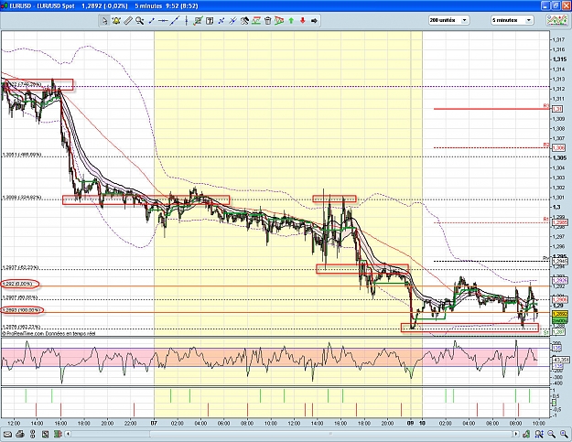The width and height of the screenshot is (572, 442).
Task: Click the R3 red pivot line label
Action: tap(546, 106)
